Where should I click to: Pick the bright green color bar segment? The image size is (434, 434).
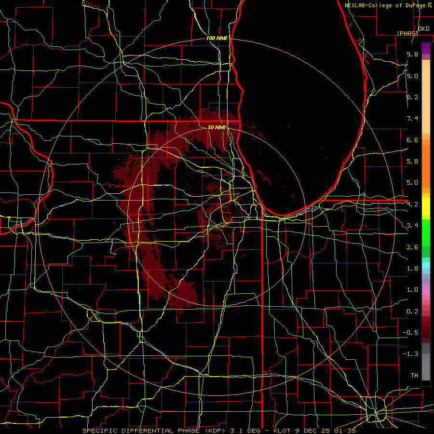point(426,232)
